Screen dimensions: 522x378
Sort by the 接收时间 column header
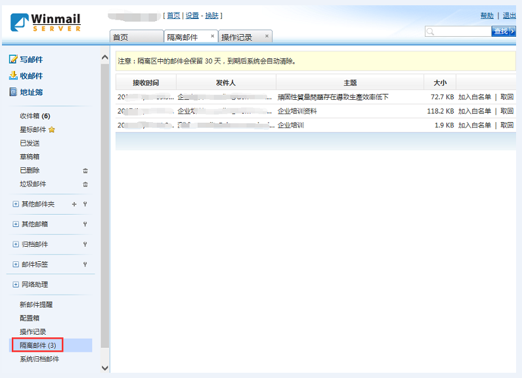[146, 83]
